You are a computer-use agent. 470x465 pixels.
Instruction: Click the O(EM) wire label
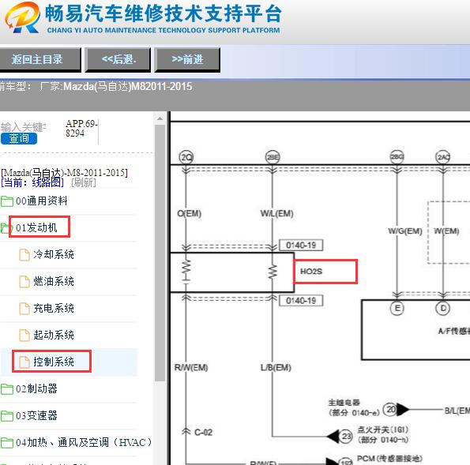click(x=189, y=214)
